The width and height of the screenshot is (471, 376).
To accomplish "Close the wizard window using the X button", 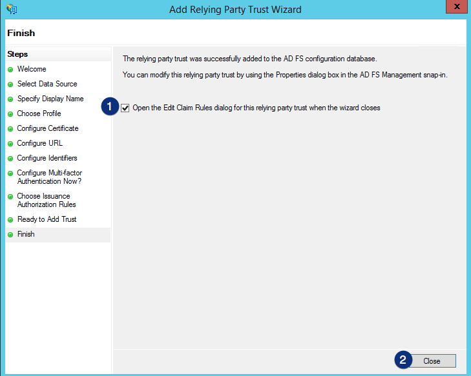I will 457,6.
